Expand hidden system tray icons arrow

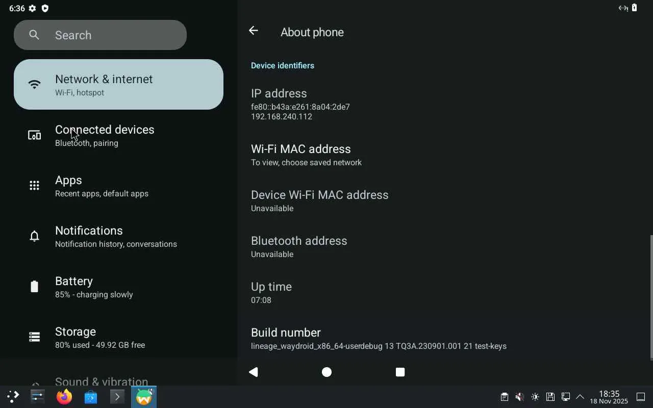[580, 397]
